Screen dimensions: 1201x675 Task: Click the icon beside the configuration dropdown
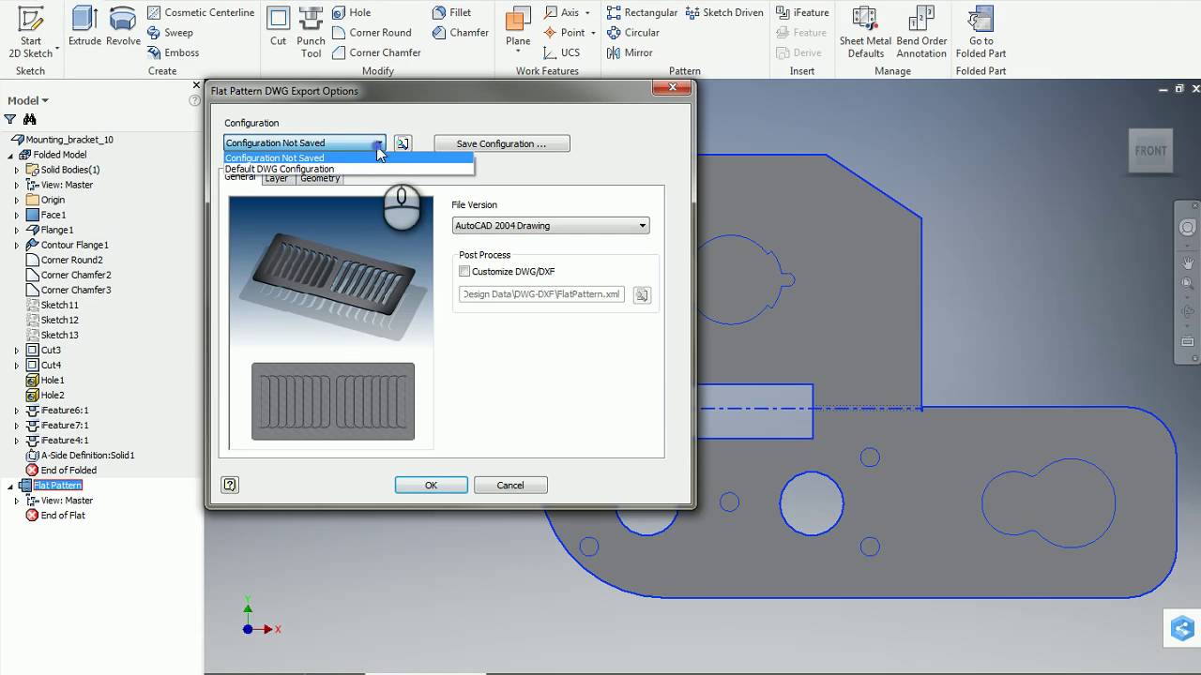403,143
